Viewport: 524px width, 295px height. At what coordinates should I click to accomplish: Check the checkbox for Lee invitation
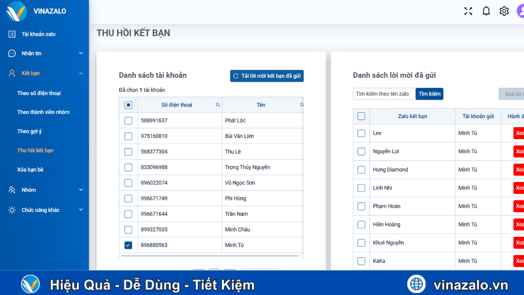click(361, 133)
